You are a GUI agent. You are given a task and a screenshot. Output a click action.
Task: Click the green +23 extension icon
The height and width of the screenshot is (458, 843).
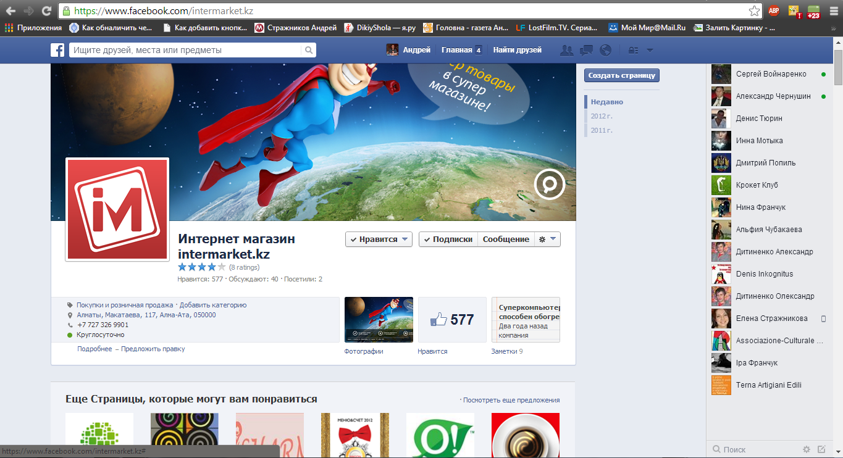pyautogui.click(x=813, y=11)
